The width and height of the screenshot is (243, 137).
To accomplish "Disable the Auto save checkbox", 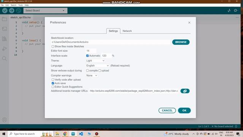I will coord(53,83).
